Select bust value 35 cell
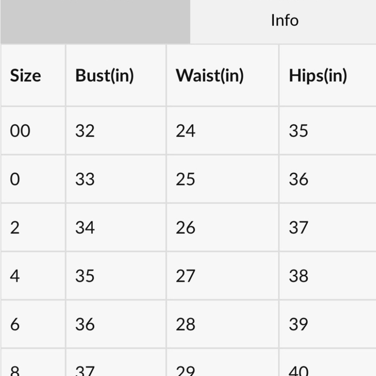This screenshot has height=376, width=376. click(116, 276)
